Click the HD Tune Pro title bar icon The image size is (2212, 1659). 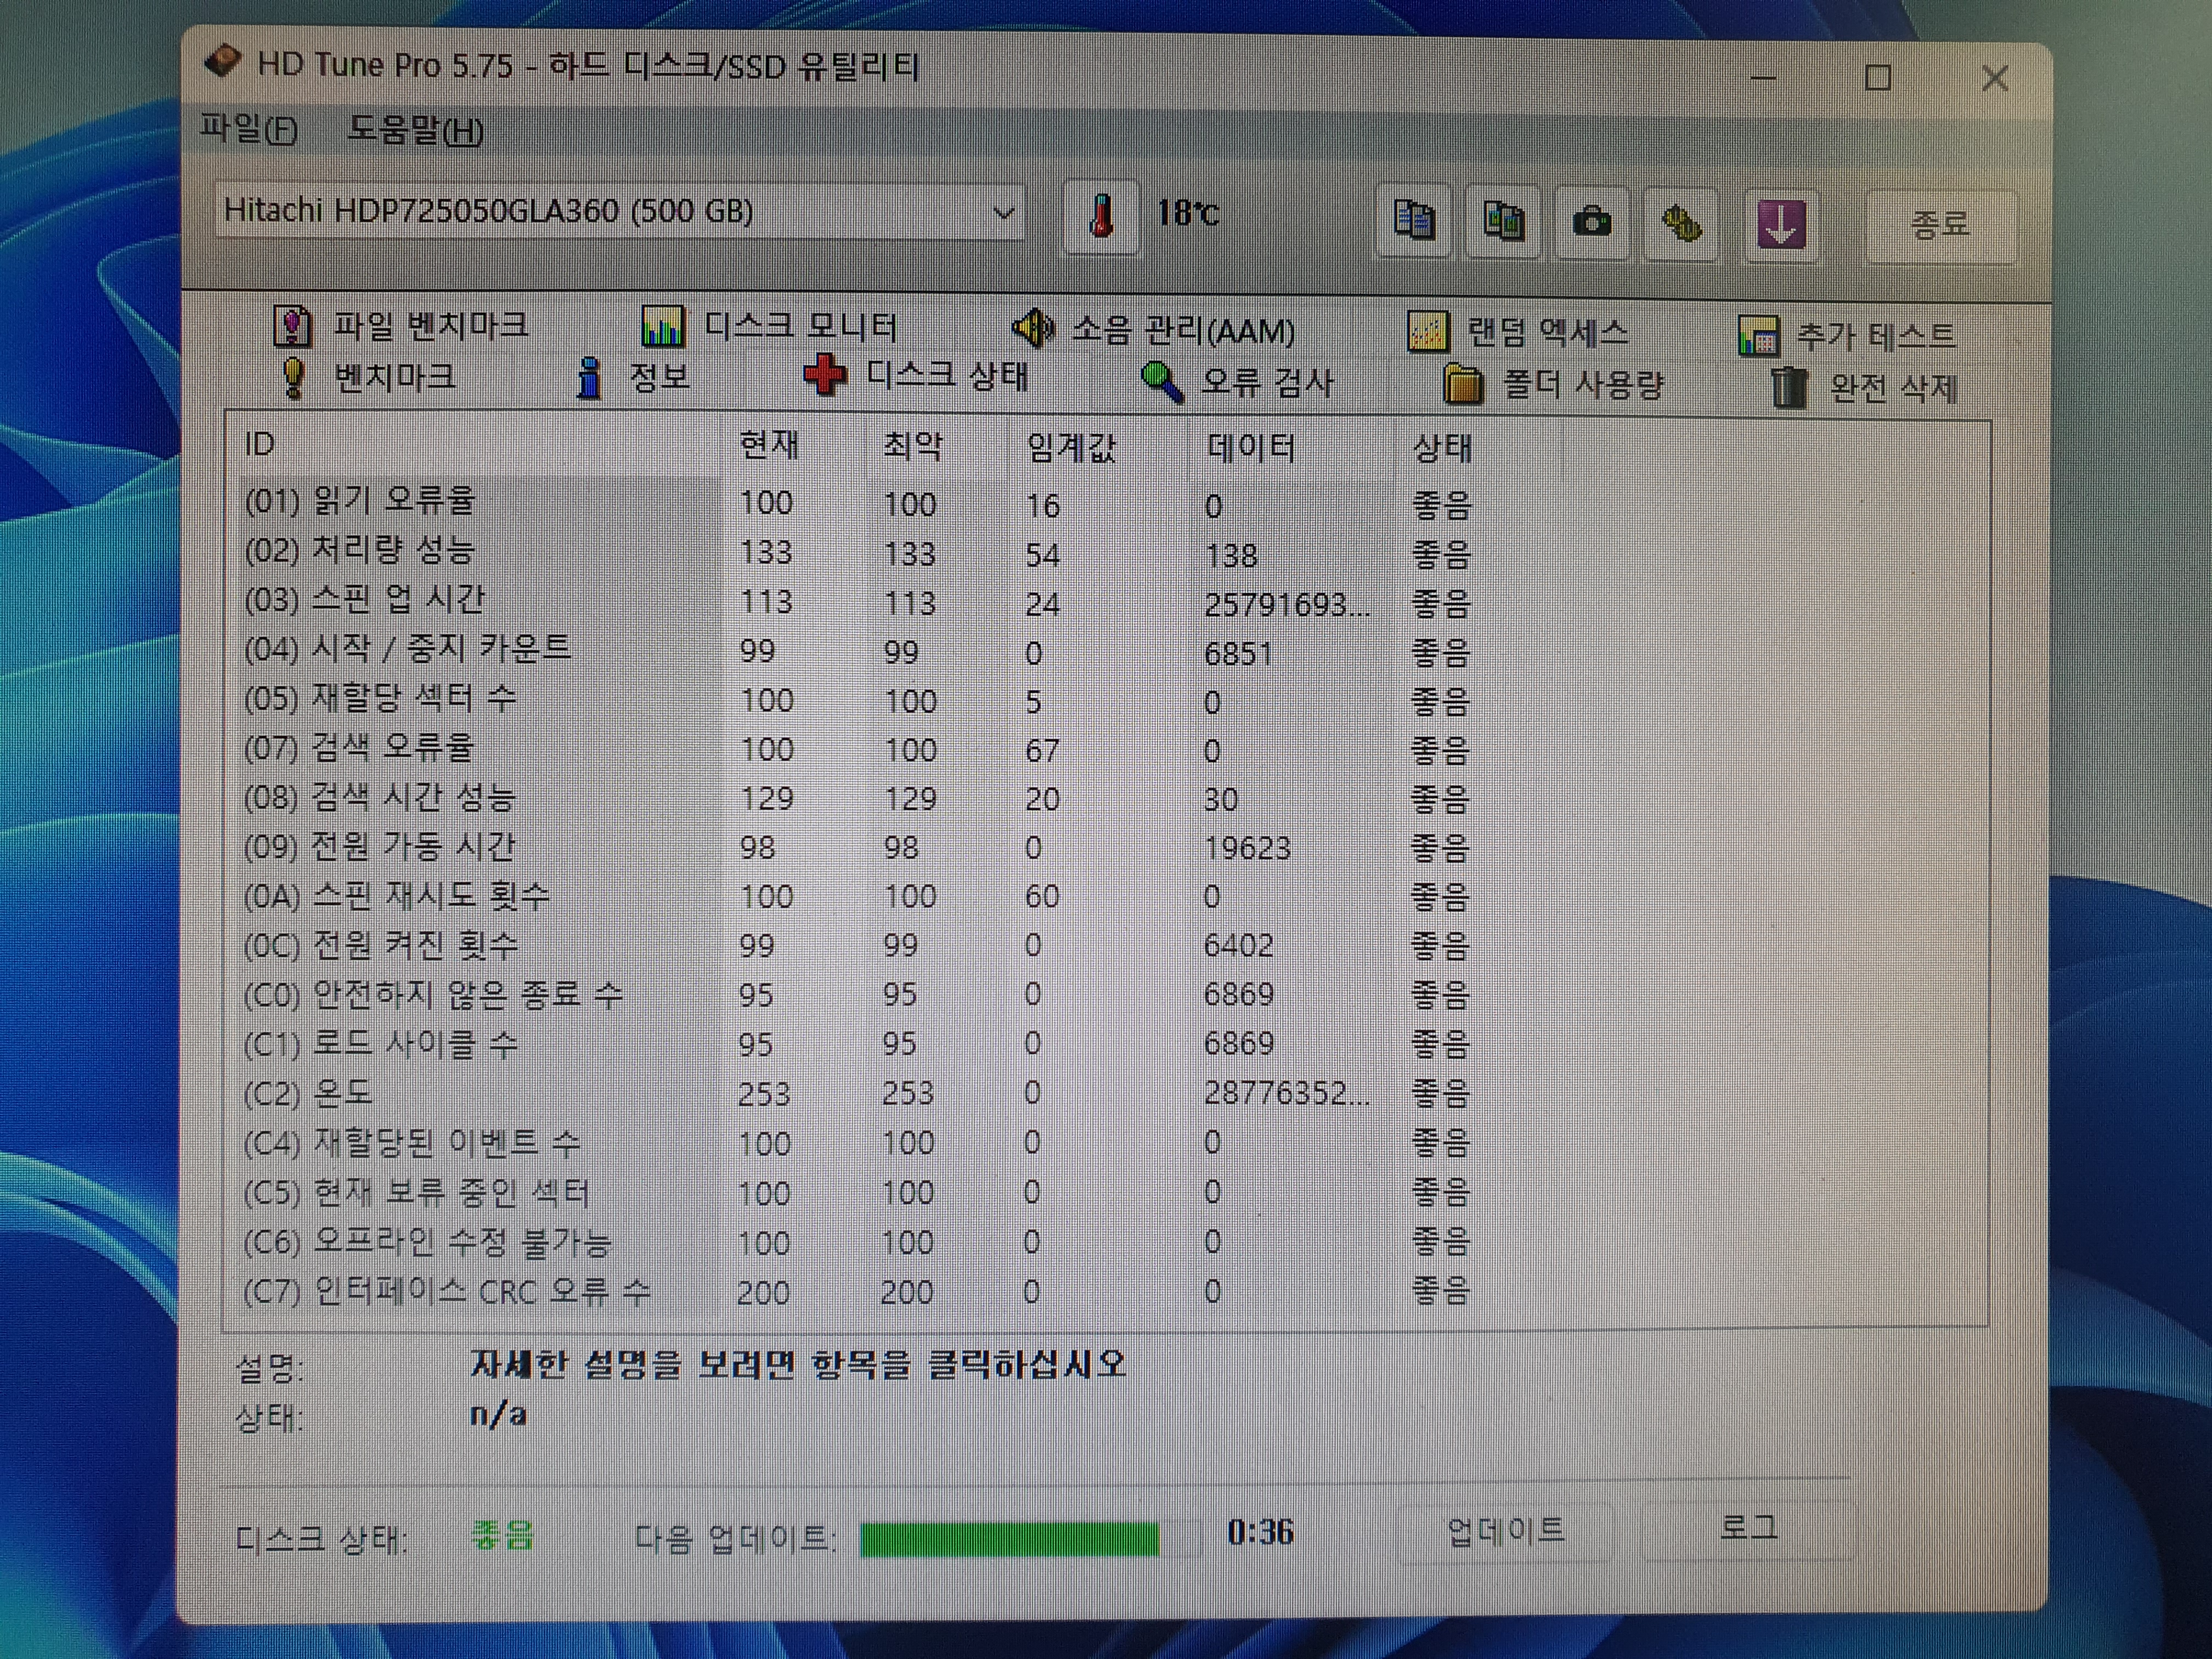(x=222, y=61)
